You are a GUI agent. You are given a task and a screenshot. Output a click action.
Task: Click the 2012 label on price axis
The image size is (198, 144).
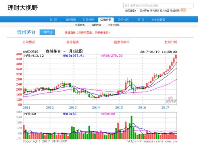pos(50,108)
